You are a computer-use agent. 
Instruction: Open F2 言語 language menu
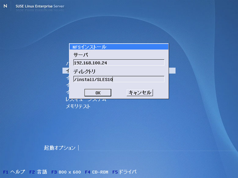point(38,172)
